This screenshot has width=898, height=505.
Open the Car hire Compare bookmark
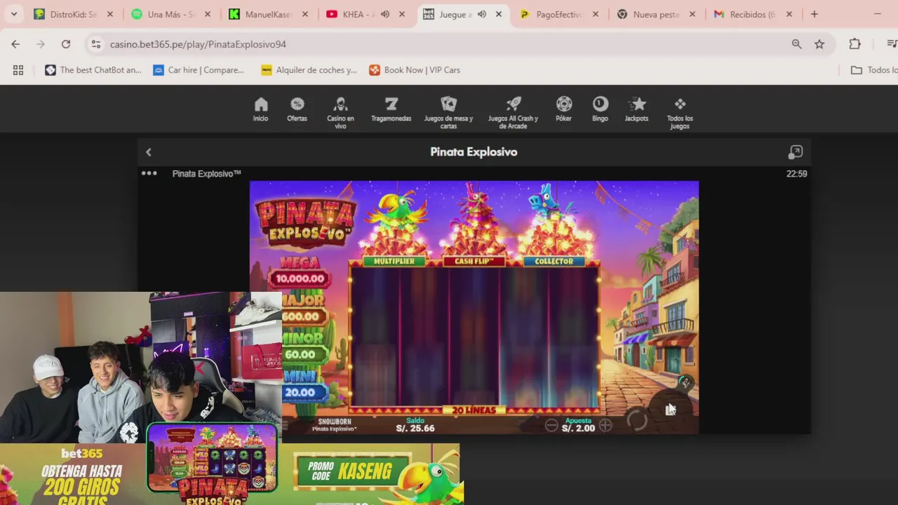coord(199,70)
